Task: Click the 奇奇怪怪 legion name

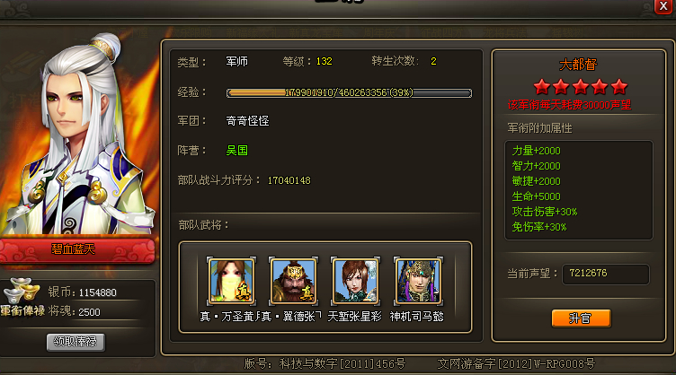Action: [247, 121]
